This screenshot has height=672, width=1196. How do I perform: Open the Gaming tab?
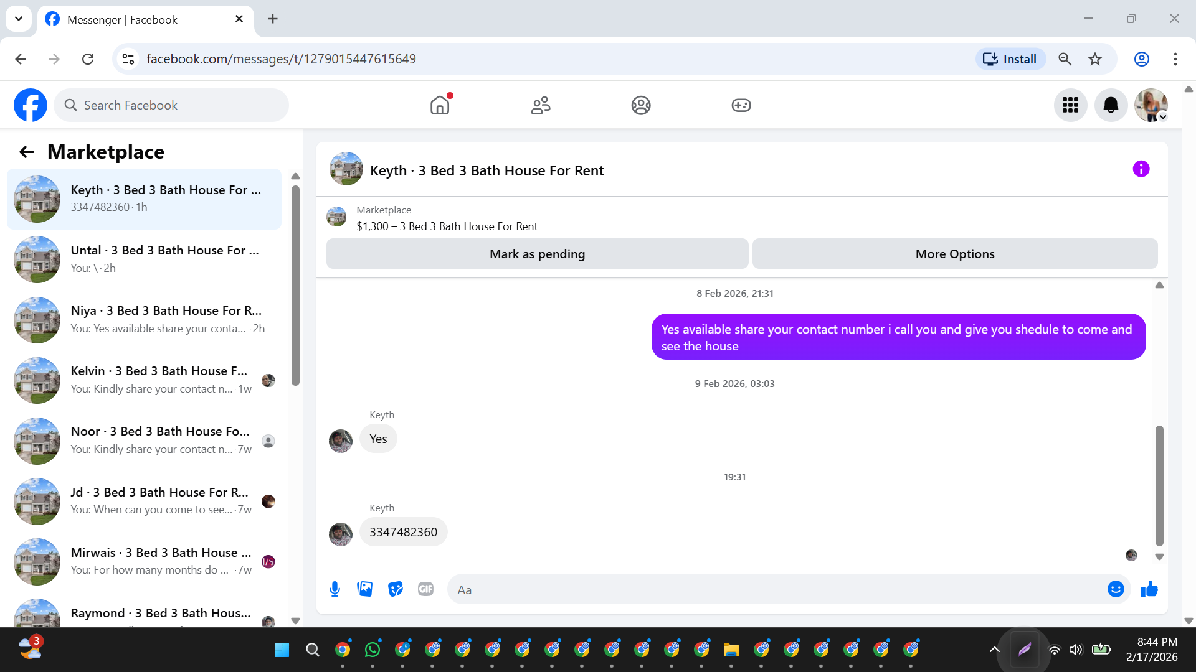(741, 105)
